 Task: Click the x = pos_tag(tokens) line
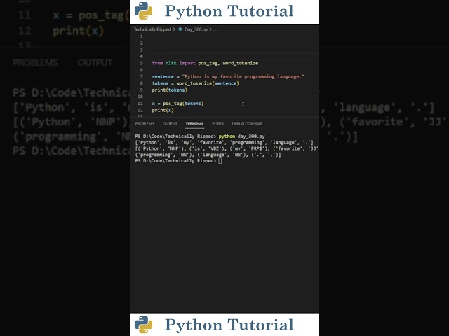177,104
